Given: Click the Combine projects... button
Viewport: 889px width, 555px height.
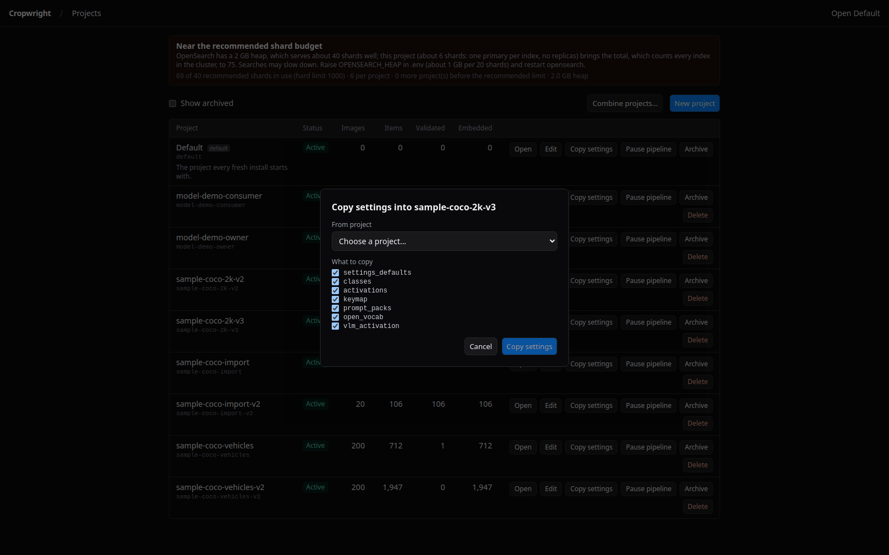Looking at the screenshot, I should pos(625,103).
